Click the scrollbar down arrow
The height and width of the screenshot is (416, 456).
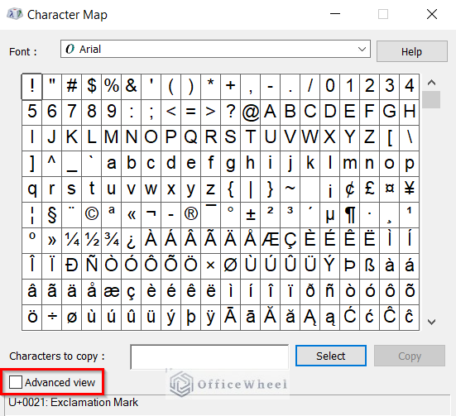click(x=431, y=322)
